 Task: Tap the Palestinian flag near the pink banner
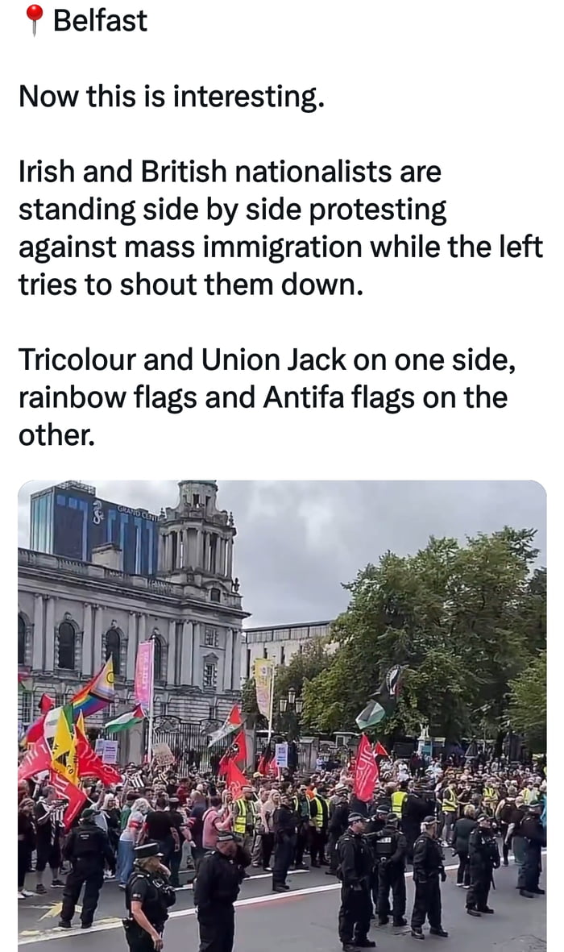tap(124, 720)
